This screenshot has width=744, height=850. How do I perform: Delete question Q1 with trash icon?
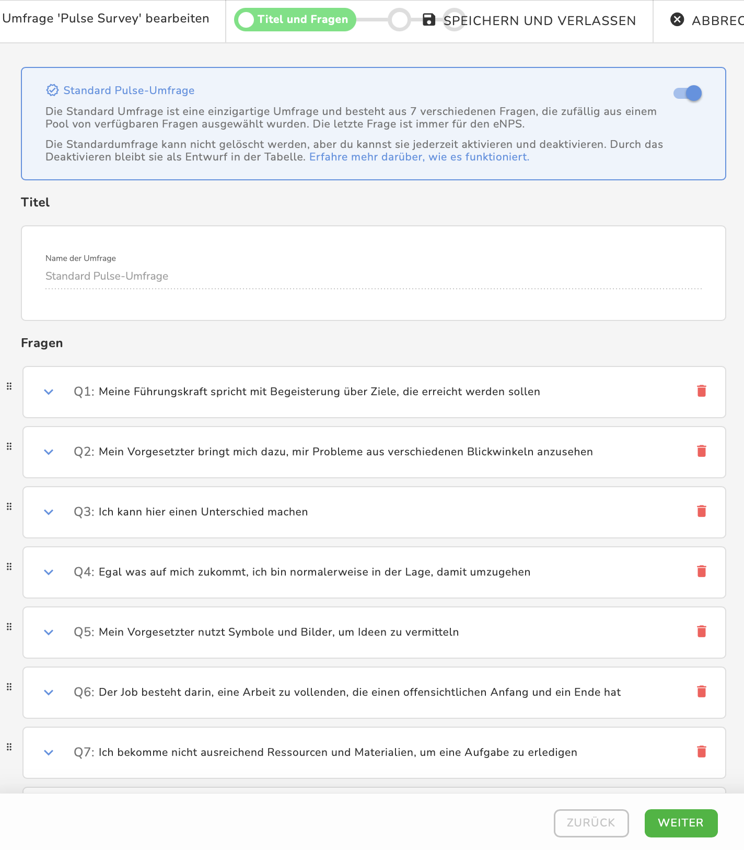pos(702,391)
